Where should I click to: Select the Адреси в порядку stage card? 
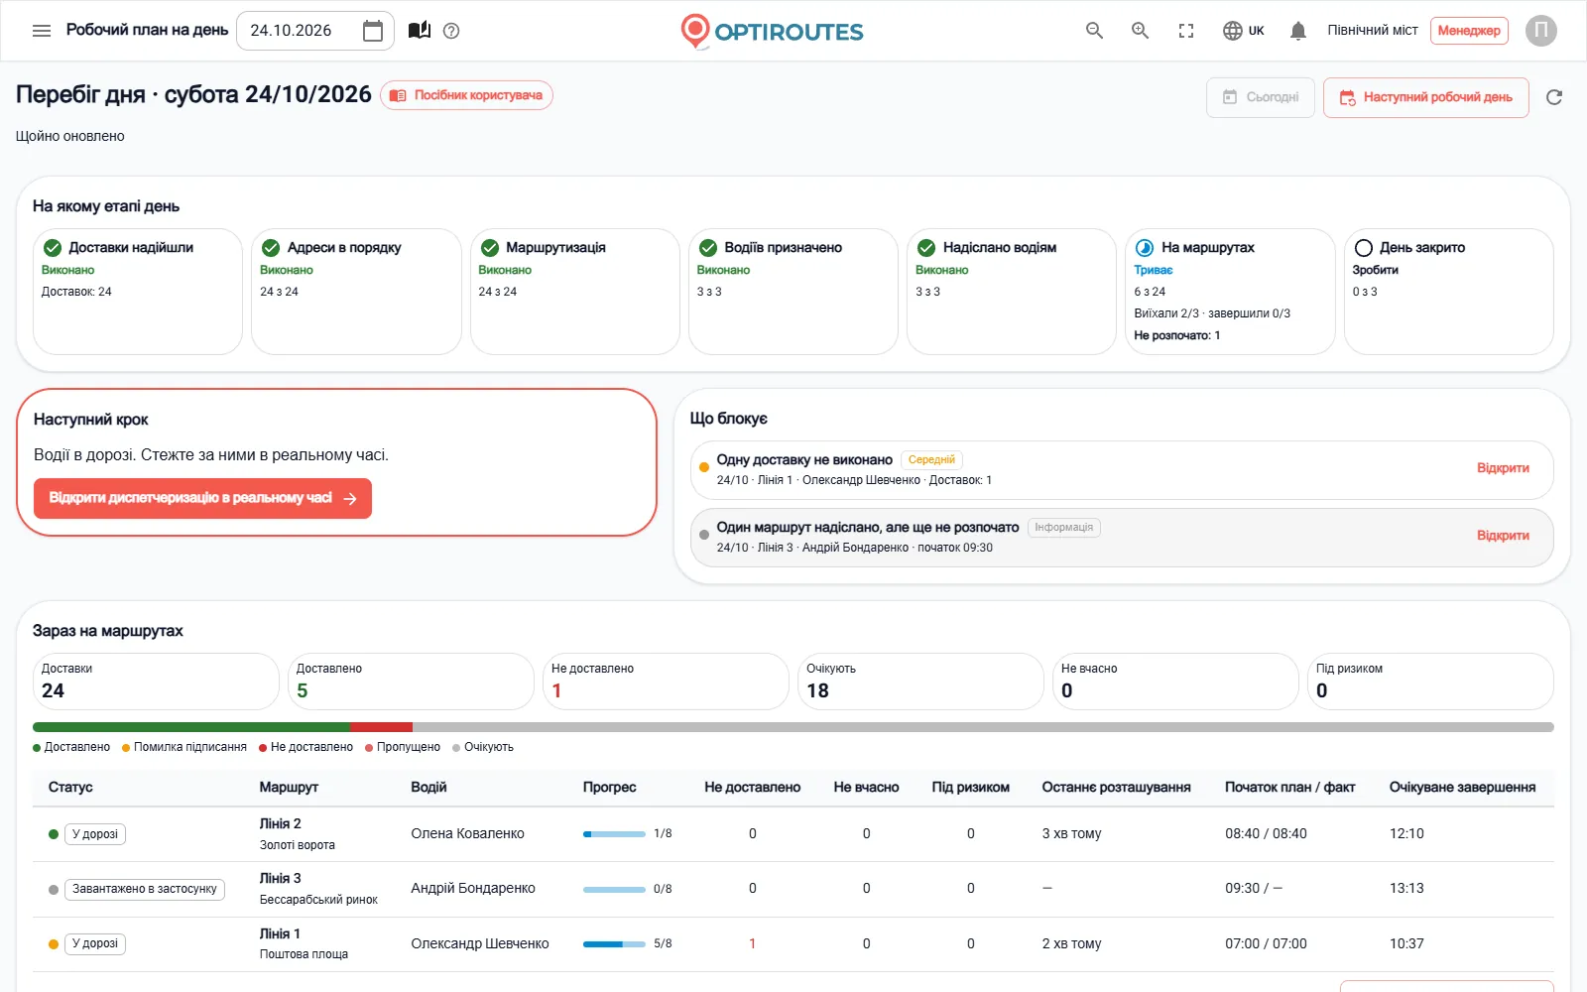(356, 292)
